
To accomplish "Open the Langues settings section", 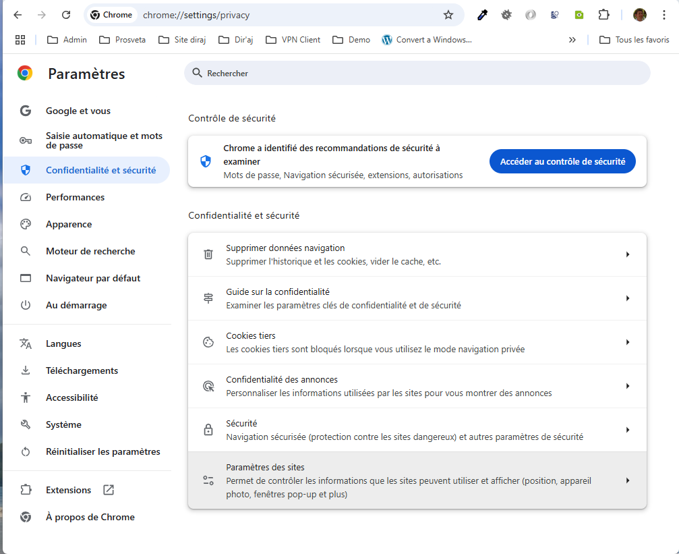I will 86,343.
